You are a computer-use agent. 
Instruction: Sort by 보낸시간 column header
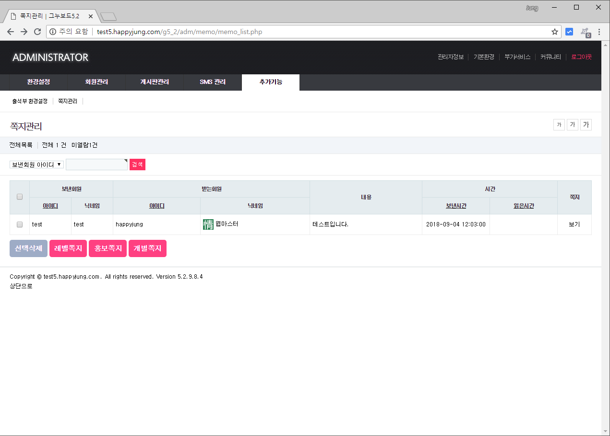pyautogui.click(x=456, y=206)
